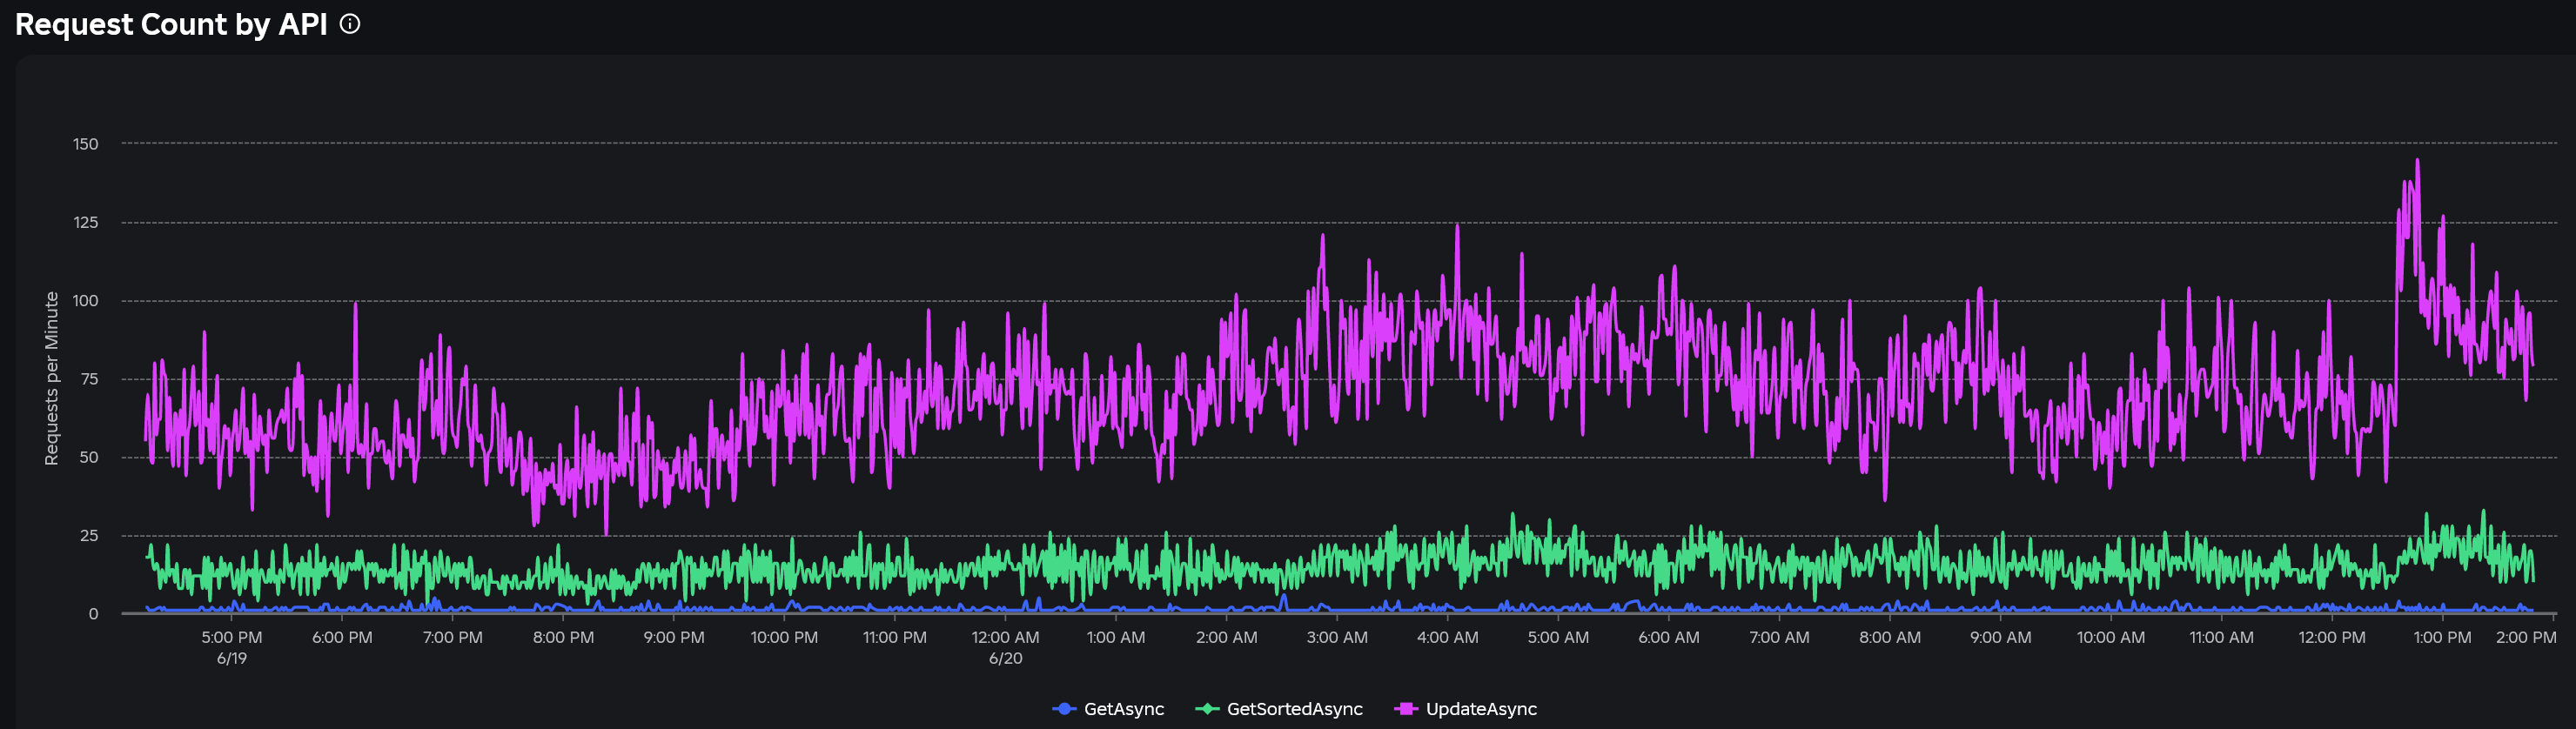Select the "9:00 PM" time axis label

tap(674, 637)
